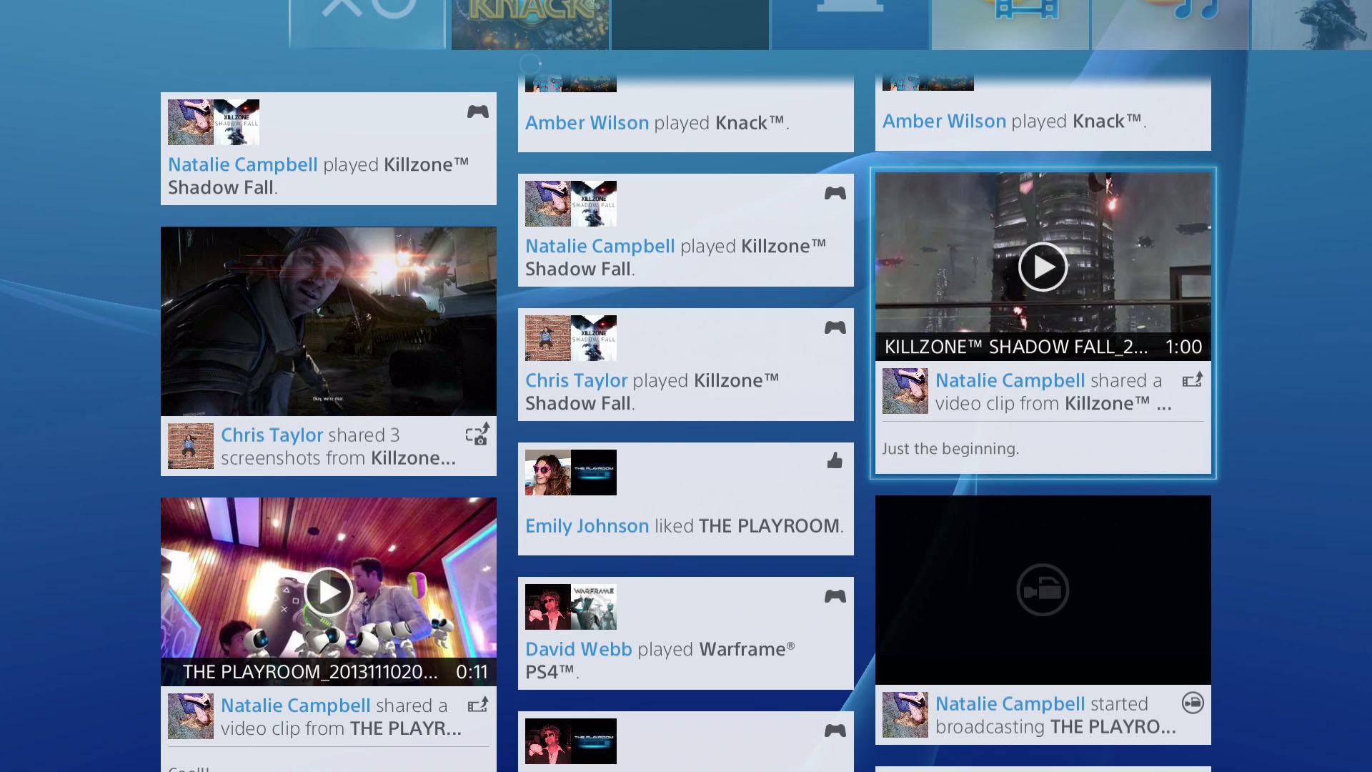Open the Knack game tile in the top bar
This screenshot has width=1372, height=772.
point(530,25)
